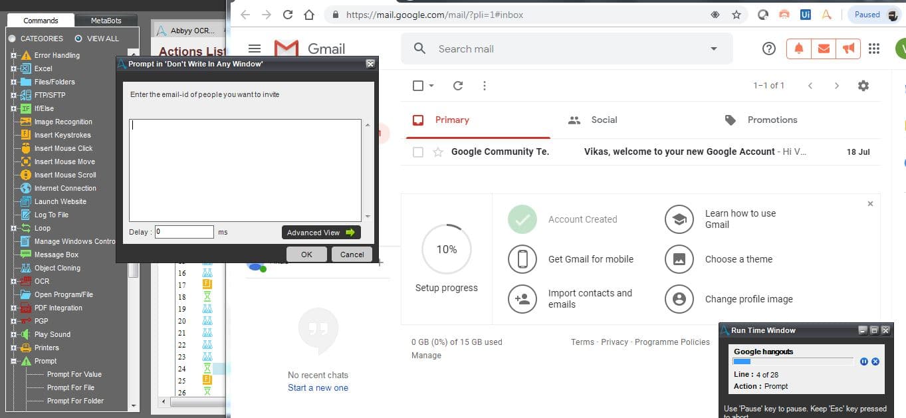Pause the Google hangouts task run
Image resolution: width=906 pixels, height=418 pixels.
(x=864, y=362)
